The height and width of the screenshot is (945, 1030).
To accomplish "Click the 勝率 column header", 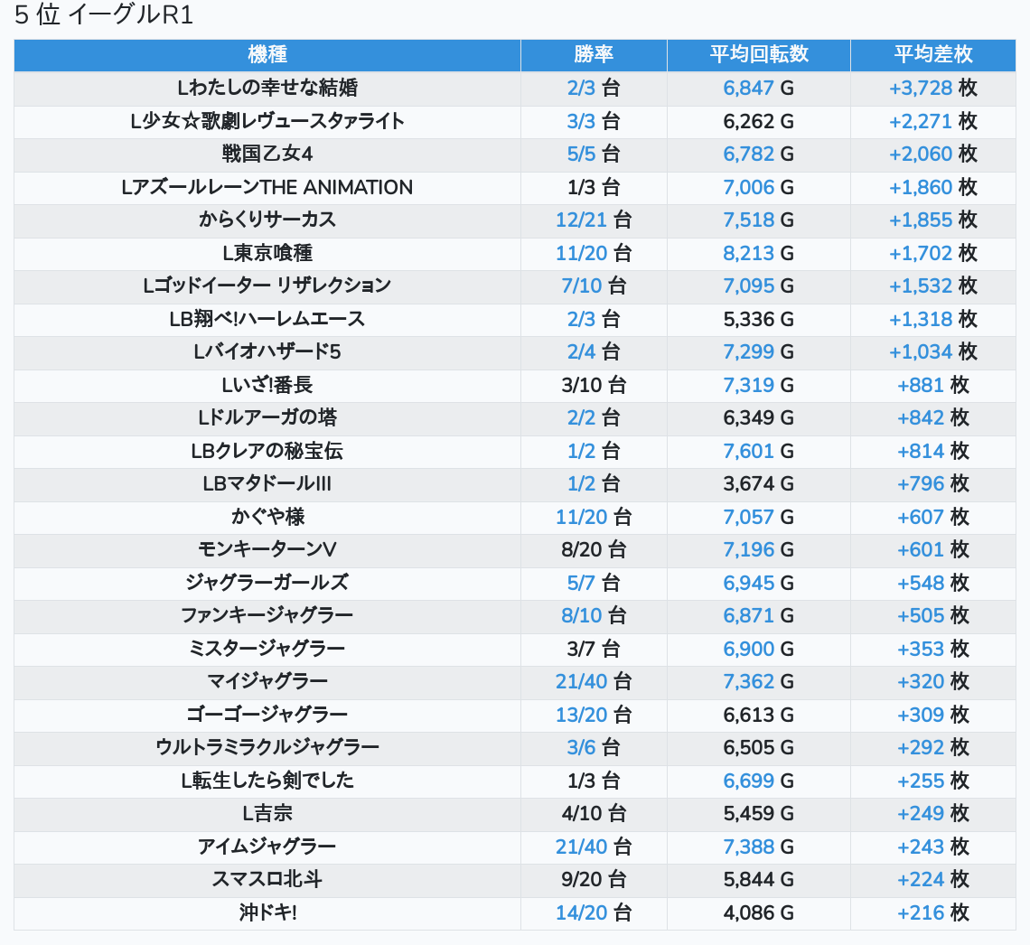I will (594, 54).
